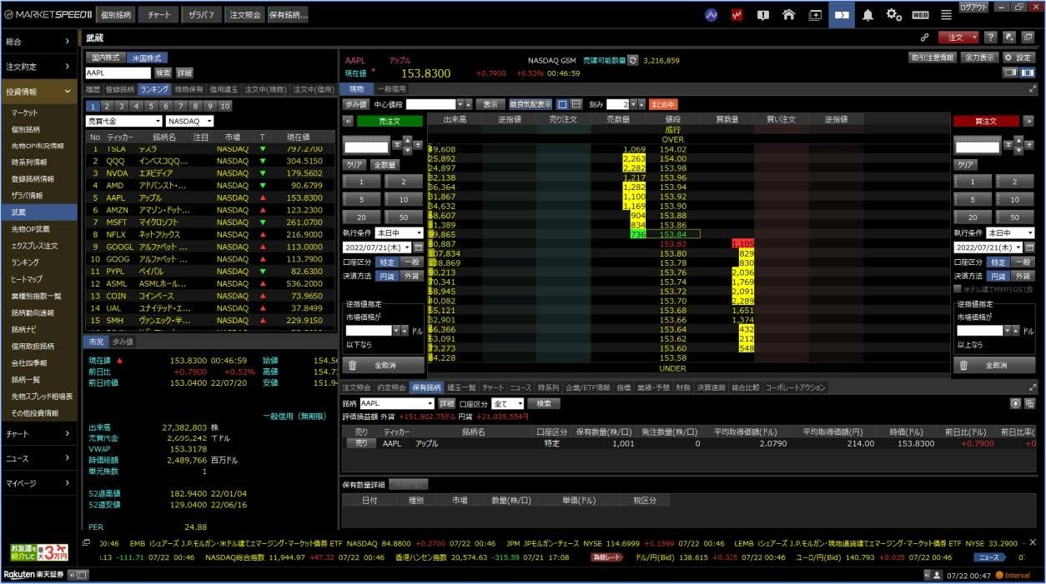
Task: Click the trash 全取消 on buy side
Action: tap(994, 365)
